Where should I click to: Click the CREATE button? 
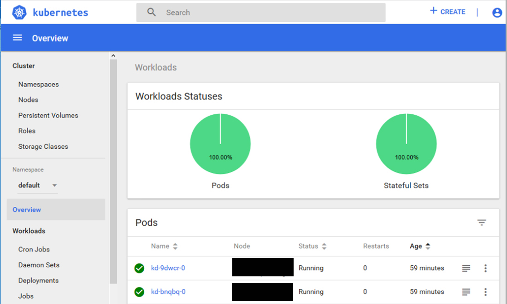tap(447, 12)
